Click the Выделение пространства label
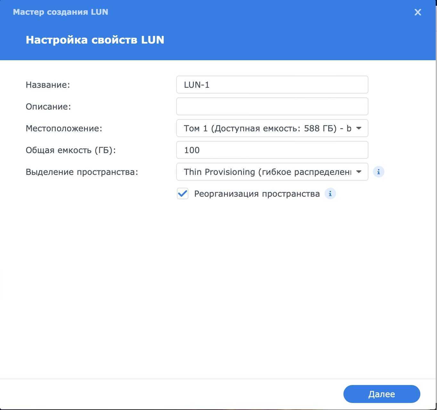Image resolution: width=437 pixels, height=410 pixels. coord(82,172)
